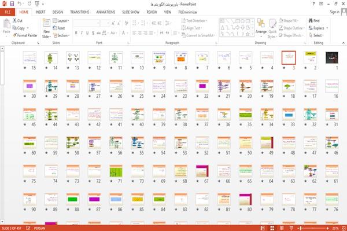Viewport: 347px width, 231px height.
Task: Click the Cut scissors command
Action: coord(18,21)
